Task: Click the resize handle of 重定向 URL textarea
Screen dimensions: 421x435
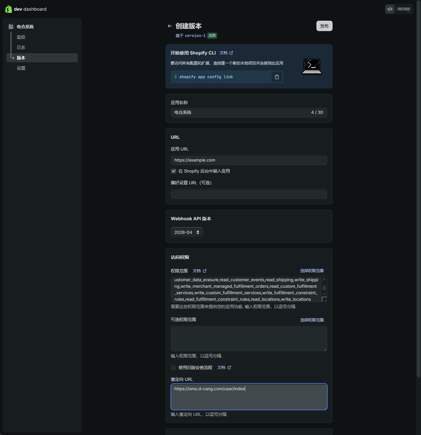Action: [x=325, y=408]
